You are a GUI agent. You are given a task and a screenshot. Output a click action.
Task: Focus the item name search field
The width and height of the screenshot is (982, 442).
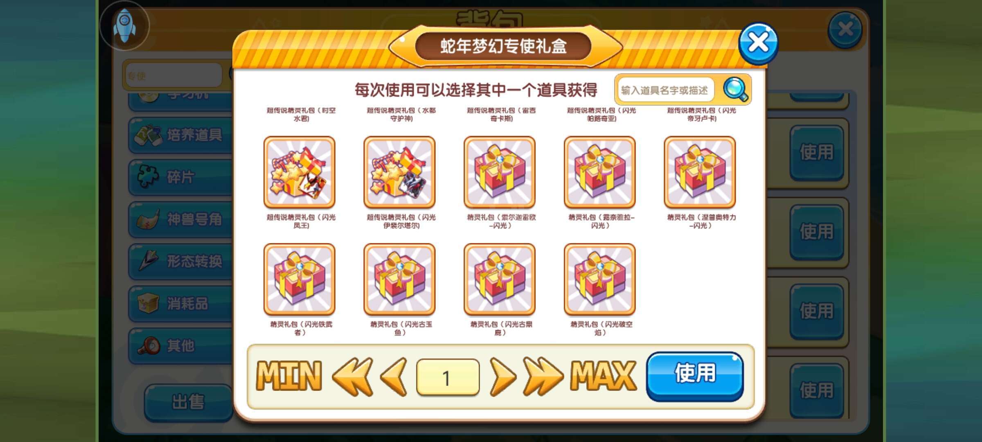(x=666, y=90)
